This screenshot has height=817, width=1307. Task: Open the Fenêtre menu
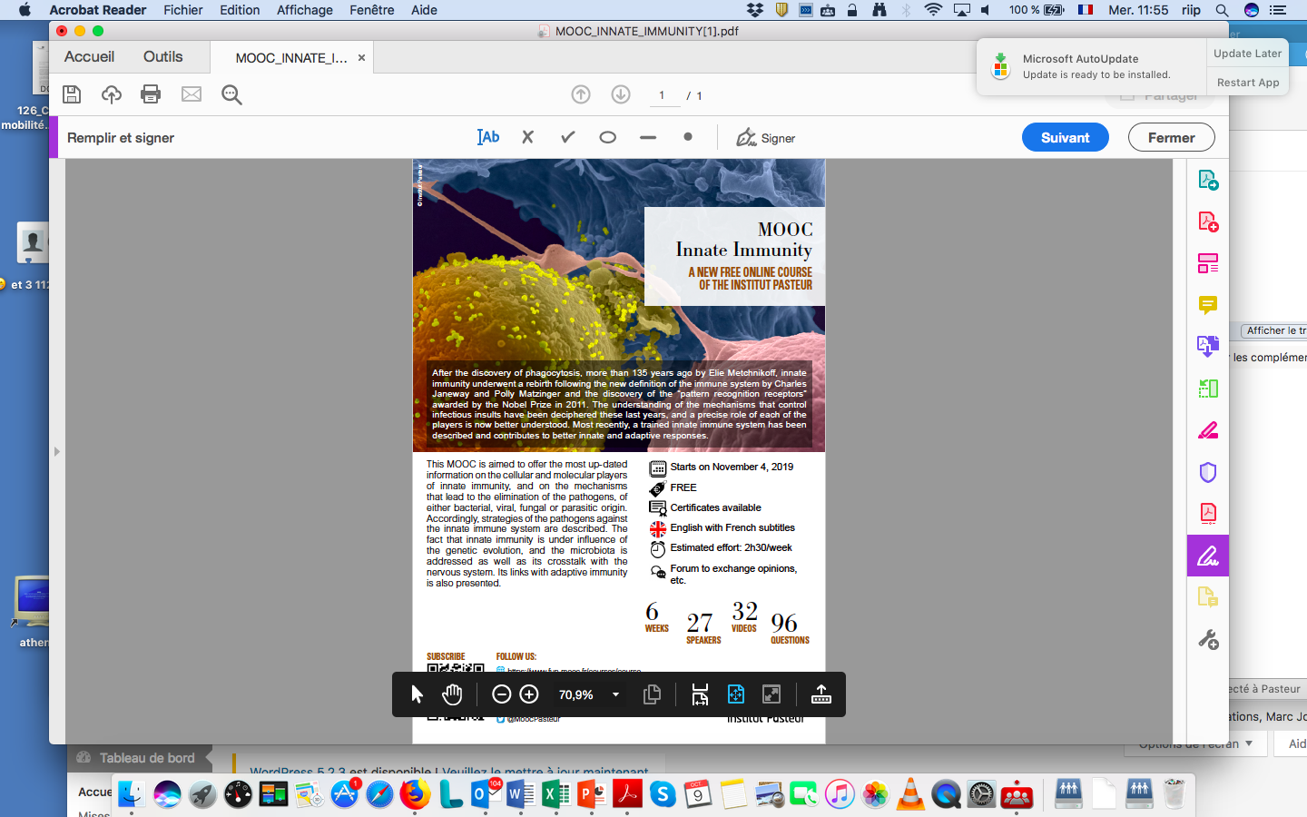tap(372, 10)
